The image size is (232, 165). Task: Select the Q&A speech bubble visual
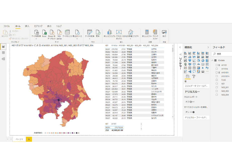pyautogui.click(x=194, y=72)
